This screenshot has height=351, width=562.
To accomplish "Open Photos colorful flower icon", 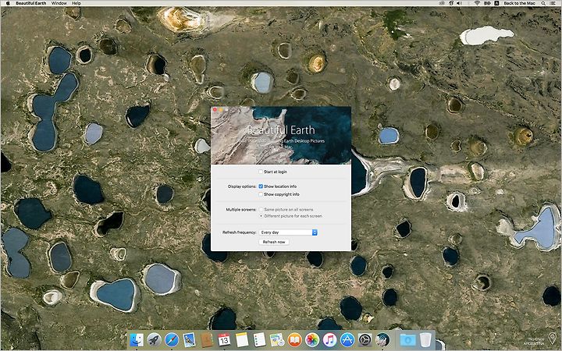I will coord(312,339).
